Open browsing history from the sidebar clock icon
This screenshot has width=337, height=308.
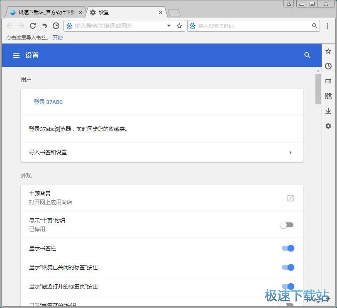(328, 66)
